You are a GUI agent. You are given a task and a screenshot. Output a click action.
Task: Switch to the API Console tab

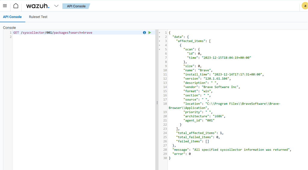12,17
